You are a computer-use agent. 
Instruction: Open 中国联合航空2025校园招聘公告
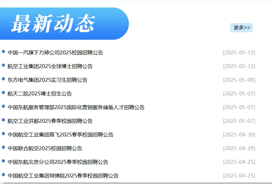(x=45, y=149)
